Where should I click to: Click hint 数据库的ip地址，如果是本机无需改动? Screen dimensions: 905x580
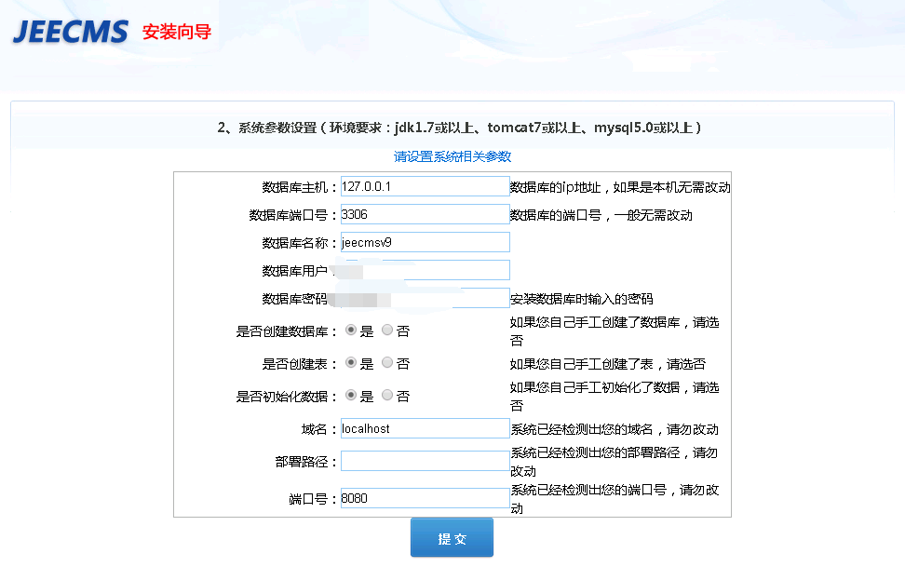(620, 187)
